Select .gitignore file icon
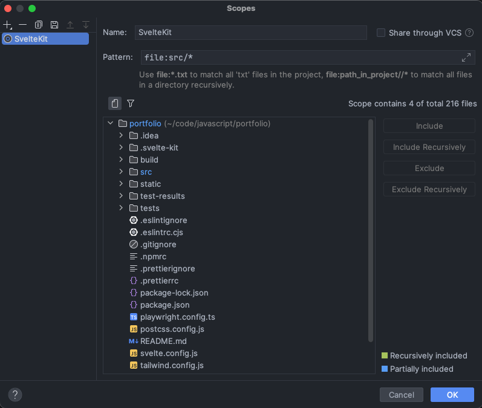This screenshot has width=482, height=408. click(134, 244)
